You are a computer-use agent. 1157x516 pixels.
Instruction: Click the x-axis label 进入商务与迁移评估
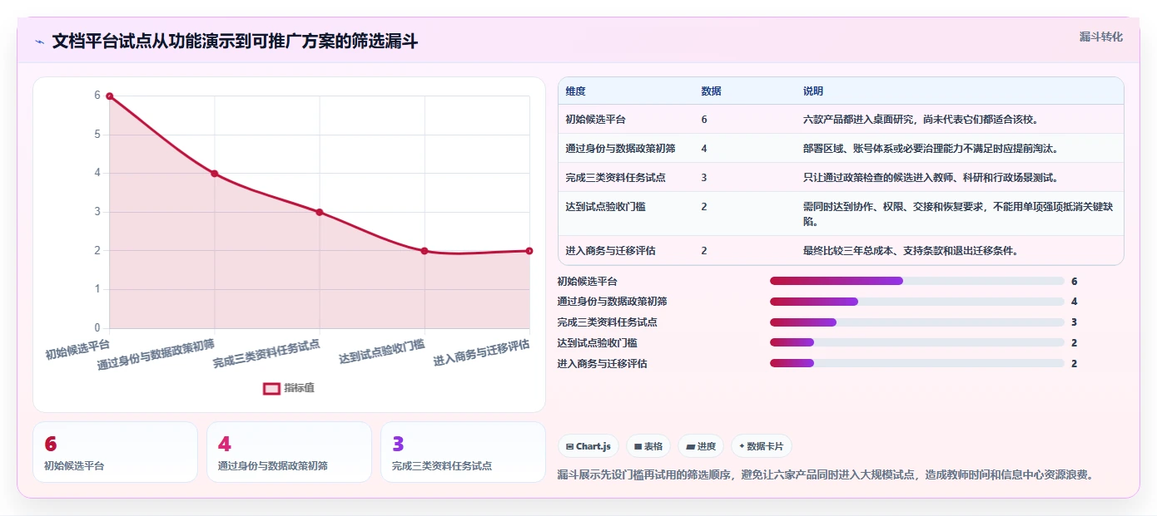pos(482,353)
